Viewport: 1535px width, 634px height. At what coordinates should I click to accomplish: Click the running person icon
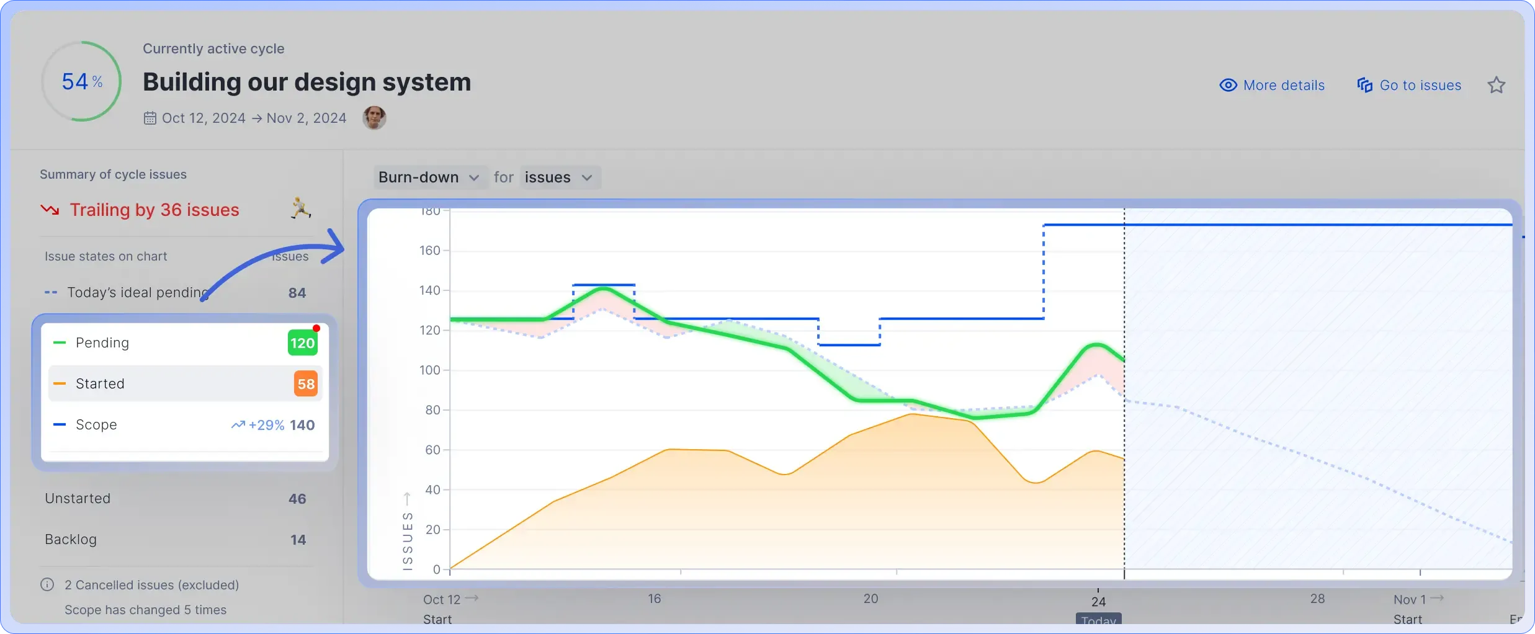[x=301, y=208]
